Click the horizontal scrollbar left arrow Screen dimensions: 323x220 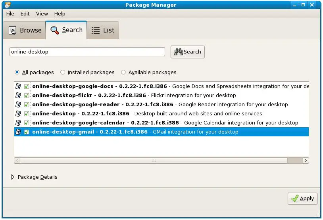[x=17, y=161]
